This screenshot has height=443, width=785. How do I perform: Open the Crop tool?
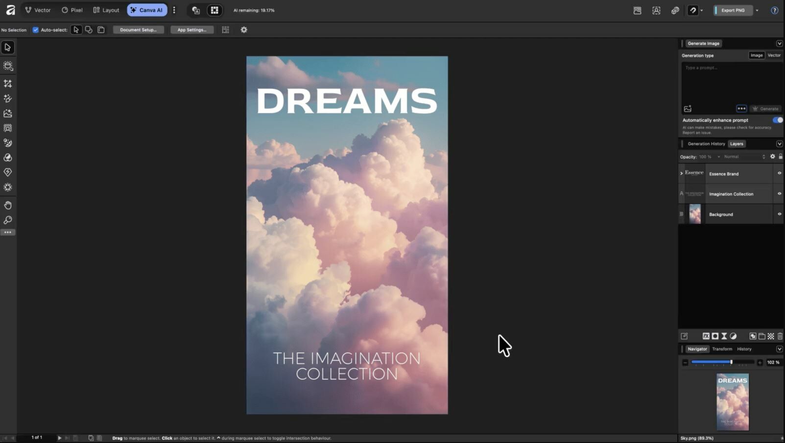coord(8,83)
